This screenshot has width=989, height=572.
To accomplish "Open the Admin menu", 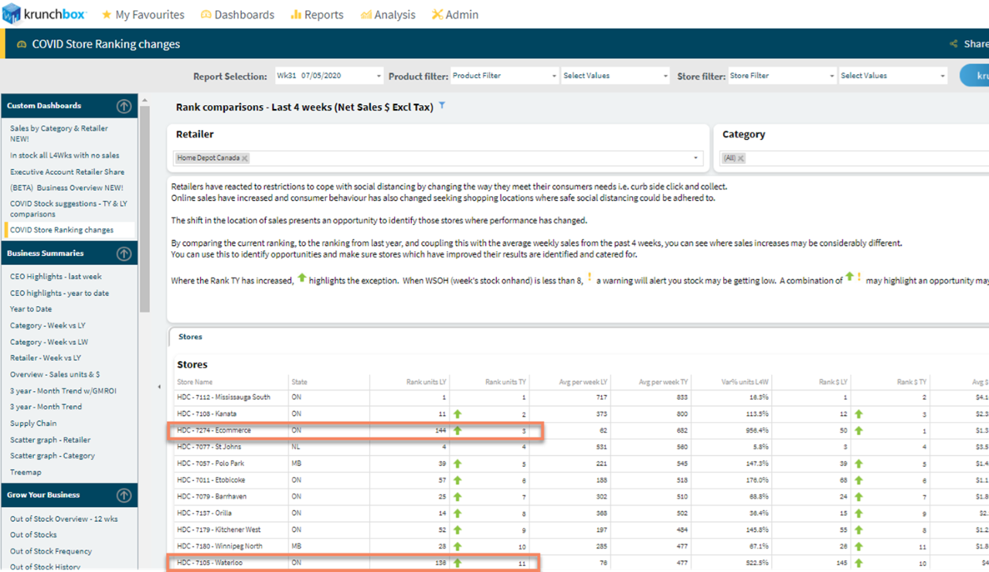I will click(454, 15).
